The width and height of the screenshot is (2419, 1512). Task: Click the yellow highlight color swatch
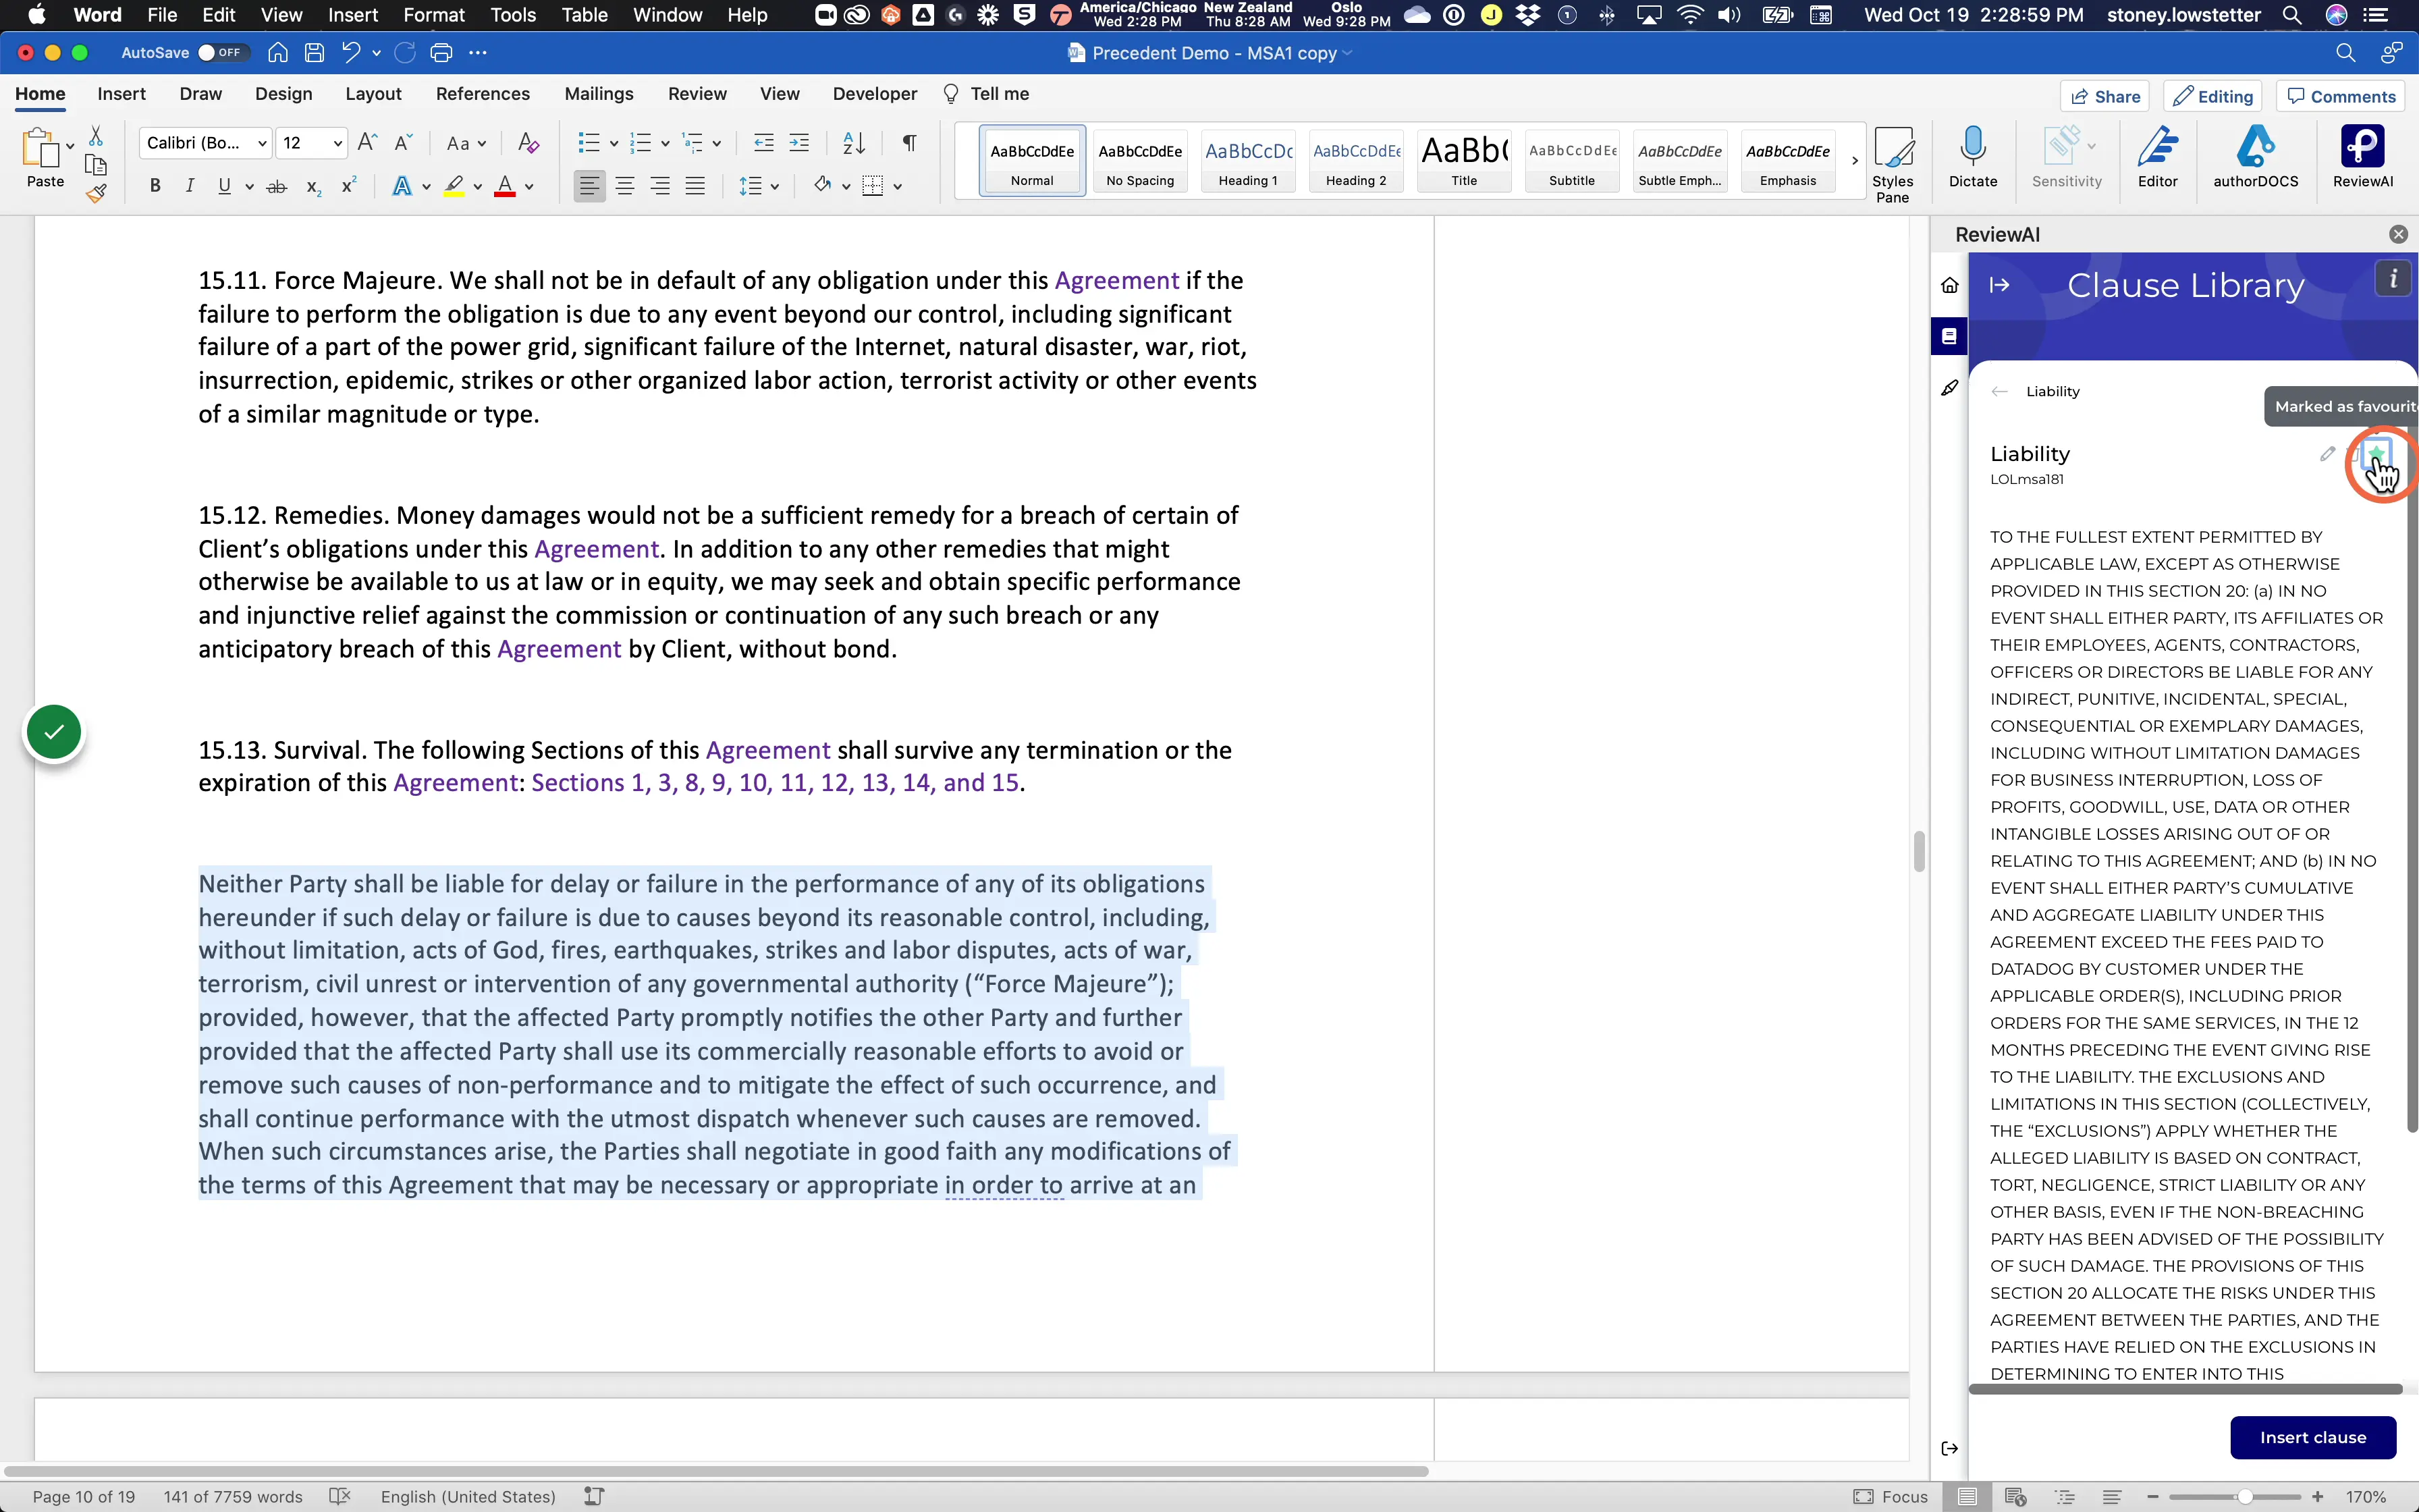tap(455, 186)
